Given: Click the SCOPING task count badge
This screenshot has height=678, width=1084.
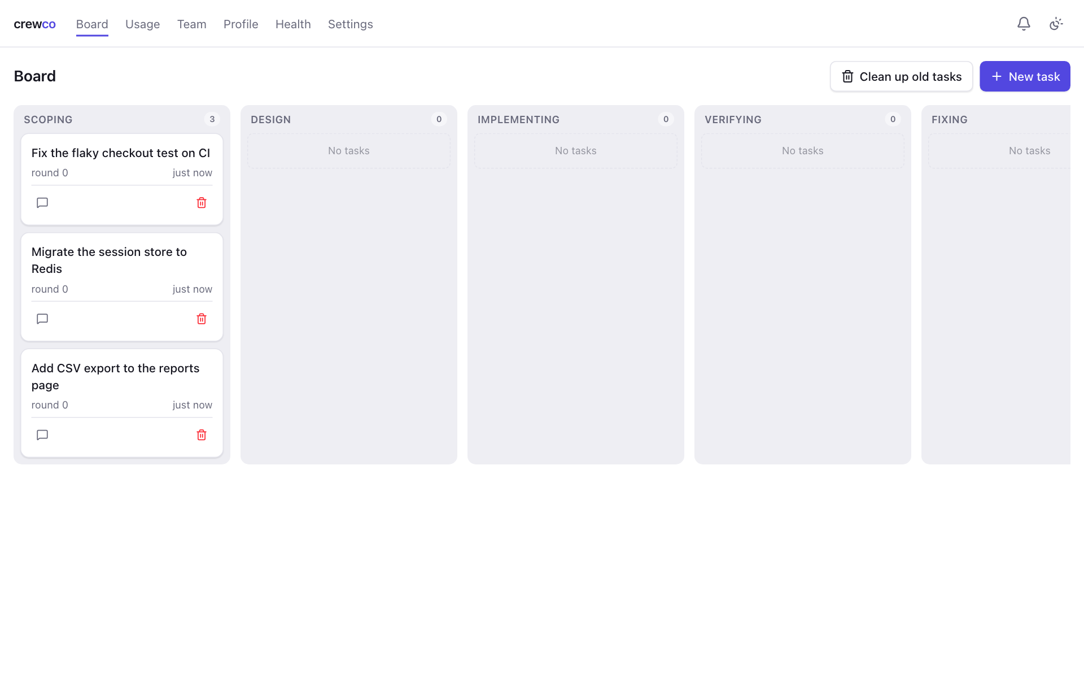Looking at the screenshot, I should click(212, 119).
